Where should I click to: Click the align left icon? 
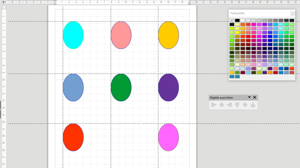coord(213,105)
